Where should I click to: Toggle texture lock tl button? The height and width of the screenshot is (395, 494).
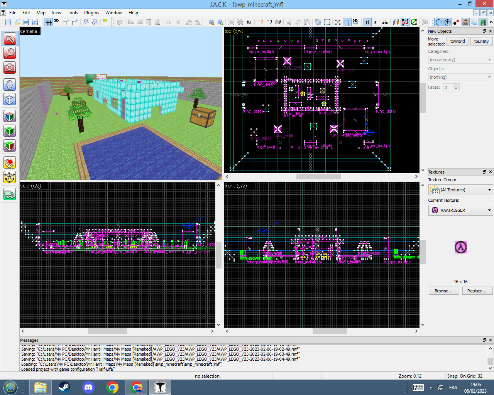coord(367,22)
